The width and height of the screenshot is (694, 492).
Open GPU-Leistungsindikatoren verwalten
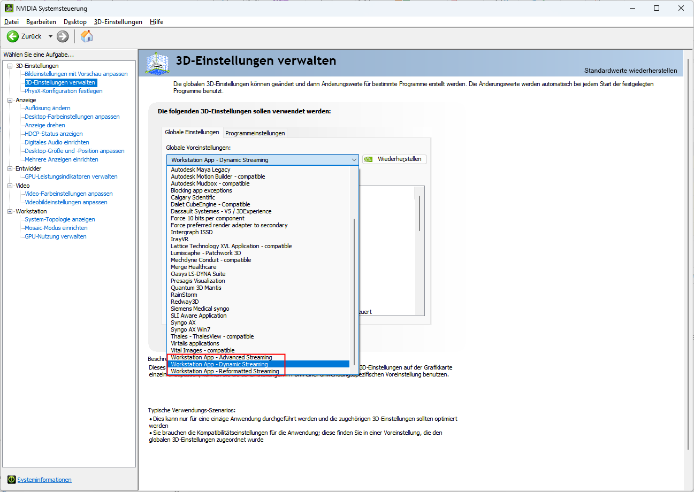point(71,176)
